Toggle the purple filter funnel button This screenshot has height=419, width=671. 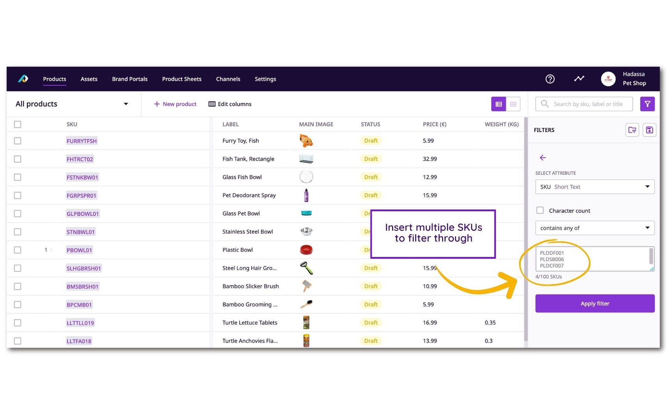pyautogui.click(x=647, y=104)
